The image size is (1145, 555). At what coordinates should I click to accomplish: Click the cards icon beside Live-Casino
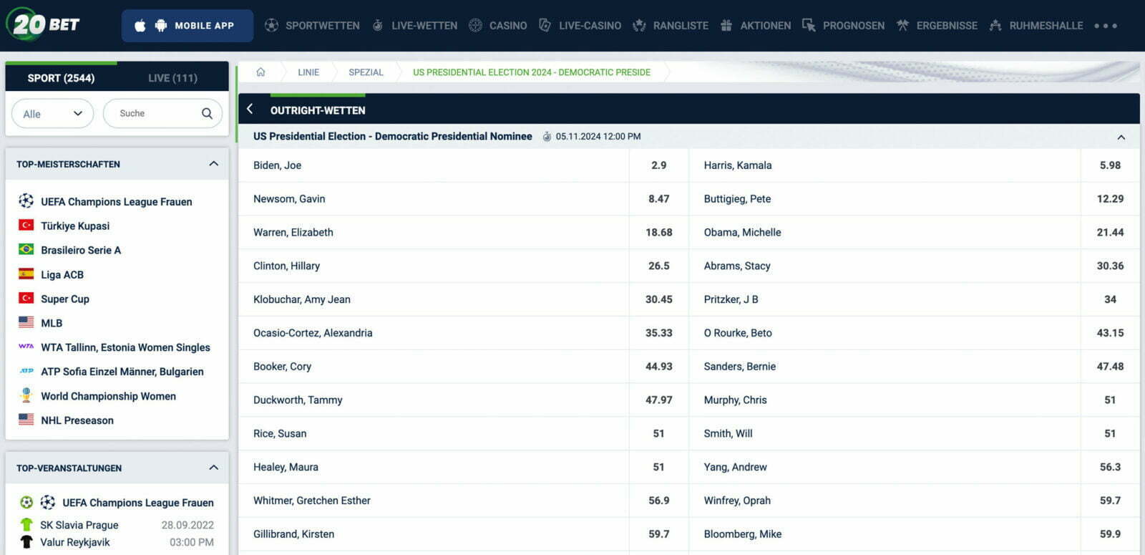pos(545,25)
